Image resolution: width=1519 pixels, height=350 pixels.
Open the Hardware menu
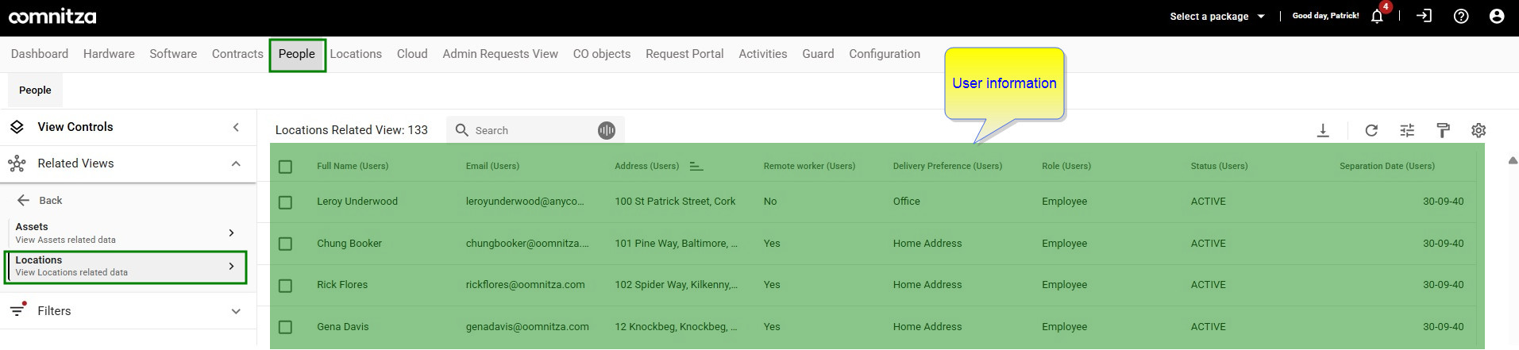pos(109,54)
